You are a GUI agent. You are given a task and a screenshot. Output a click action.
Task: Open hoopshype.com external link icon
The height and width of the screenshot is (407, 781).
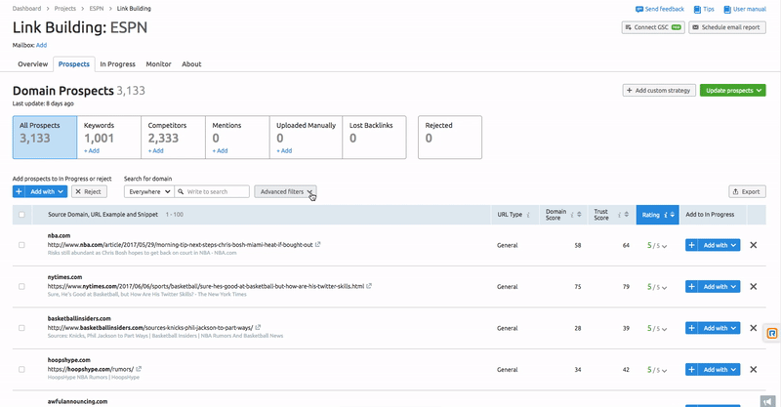click(x=139, y=369)
